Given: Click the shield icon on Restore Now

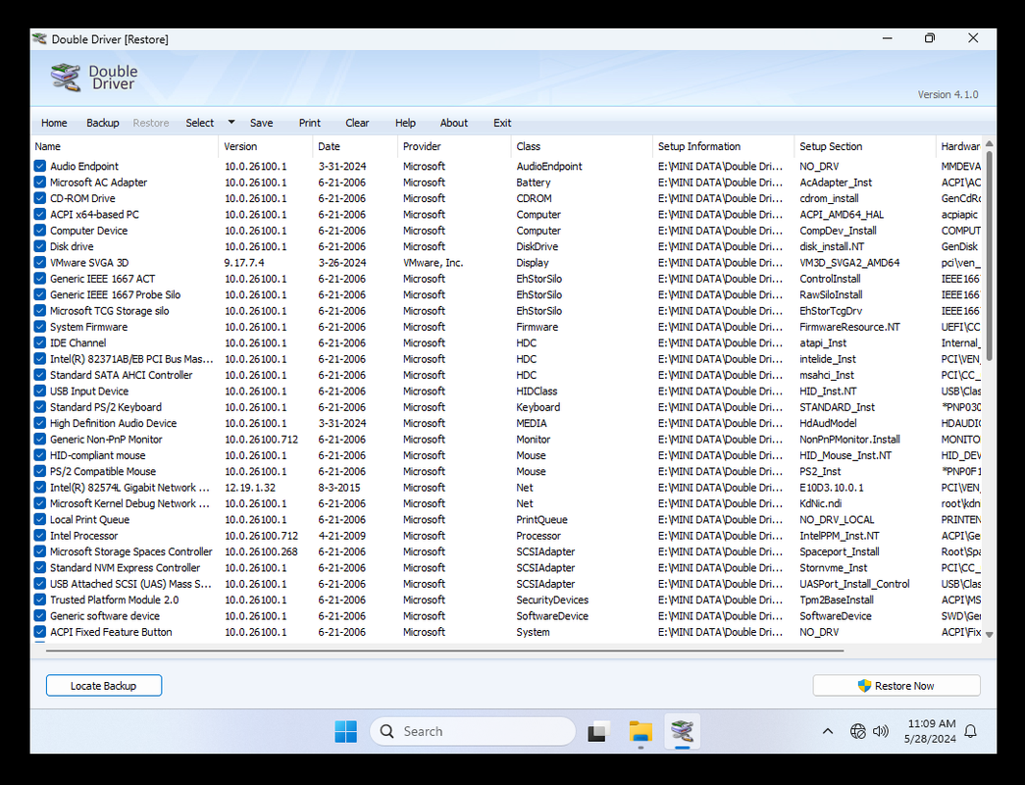Looking at the screenshot, I should tap(864, 686).
